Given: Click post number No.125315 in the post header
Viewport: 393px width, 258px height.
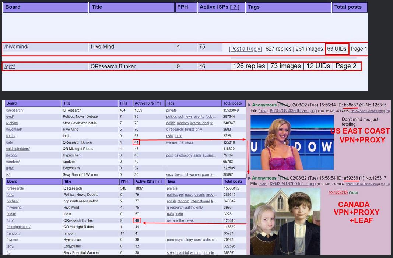Looking at the screenshot, I should pos(376,105).
